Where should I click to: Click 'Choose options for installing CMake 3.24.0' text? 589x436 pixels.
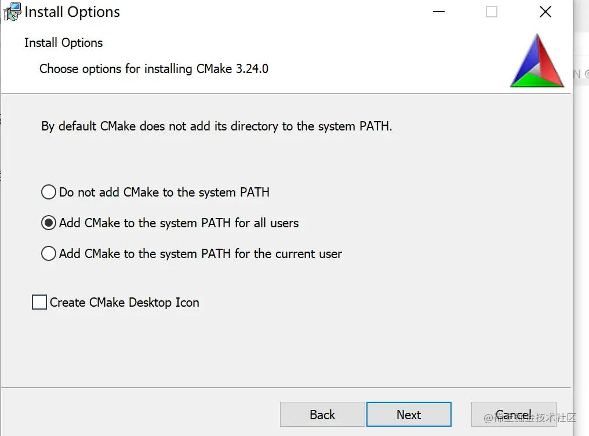154,69
